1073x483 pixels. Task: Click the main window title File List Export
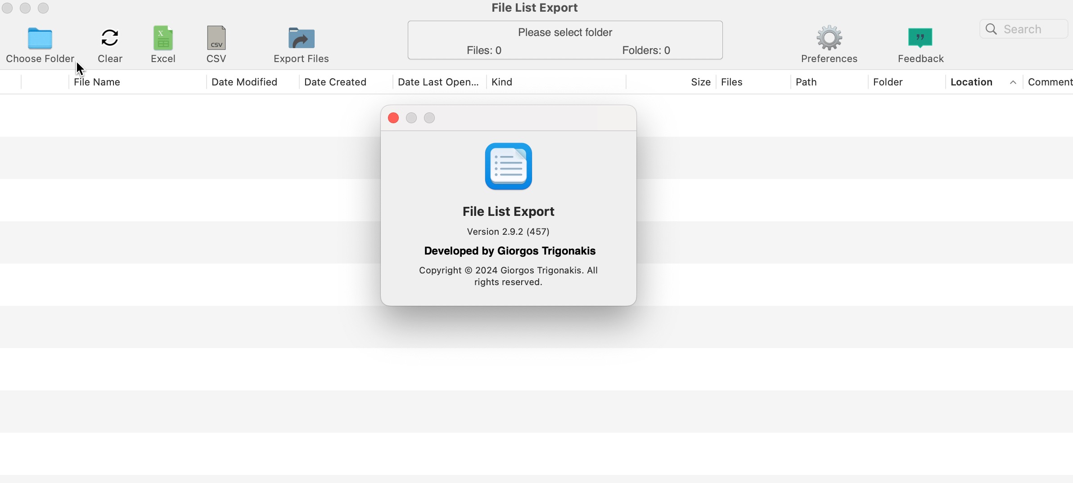[535, 8]
